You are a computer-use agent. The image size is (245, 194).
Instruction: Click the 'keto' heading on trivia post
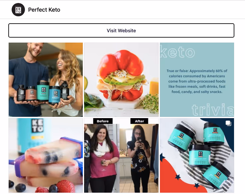point(178,52)
